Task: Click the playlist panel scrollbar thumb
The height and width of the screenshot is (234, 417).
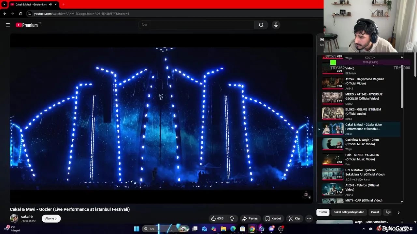Action: (402, 86)
